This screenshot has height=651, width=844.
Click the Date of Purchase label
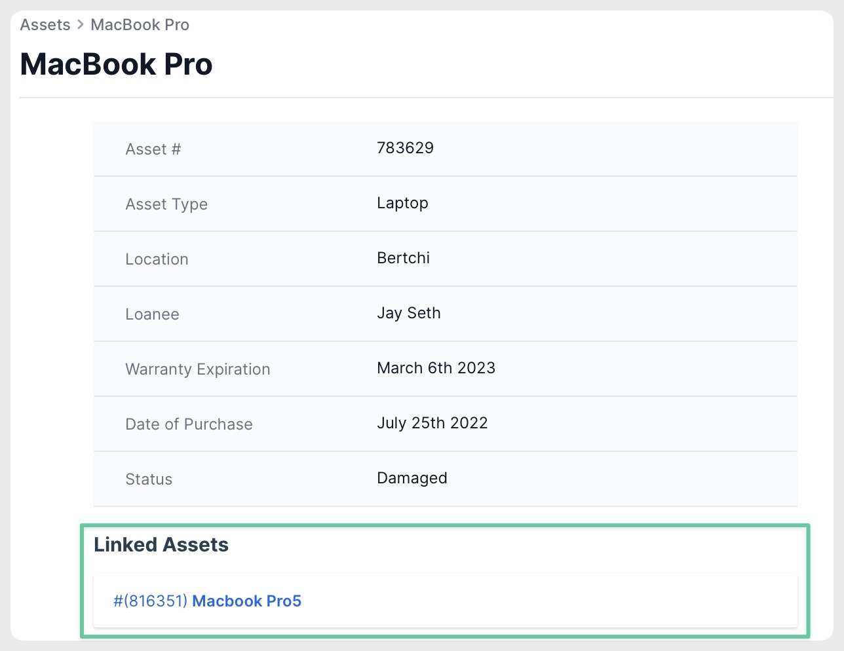click(x=189, y=424)
